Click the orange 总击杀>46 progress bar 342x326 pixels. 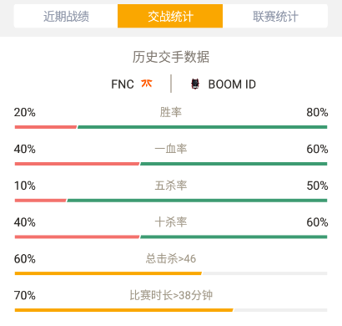[108, 273]
